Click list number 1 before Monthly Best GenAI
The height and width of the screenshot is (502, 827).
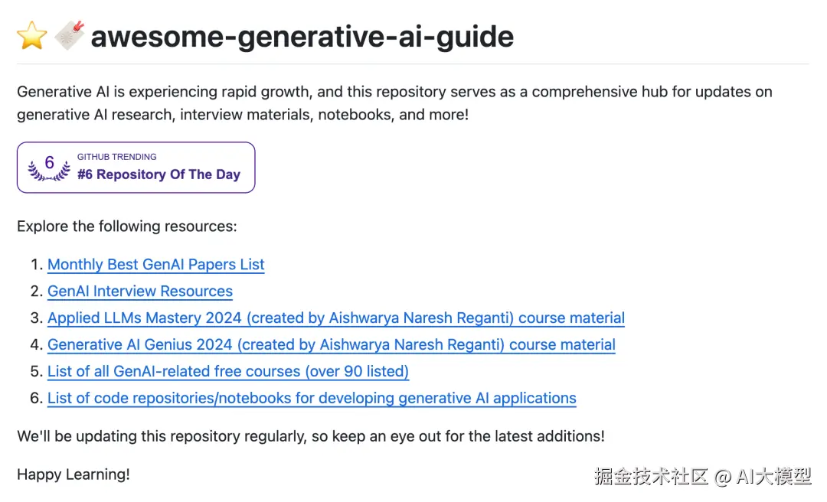pyautogui.click(x=36, y=264)
